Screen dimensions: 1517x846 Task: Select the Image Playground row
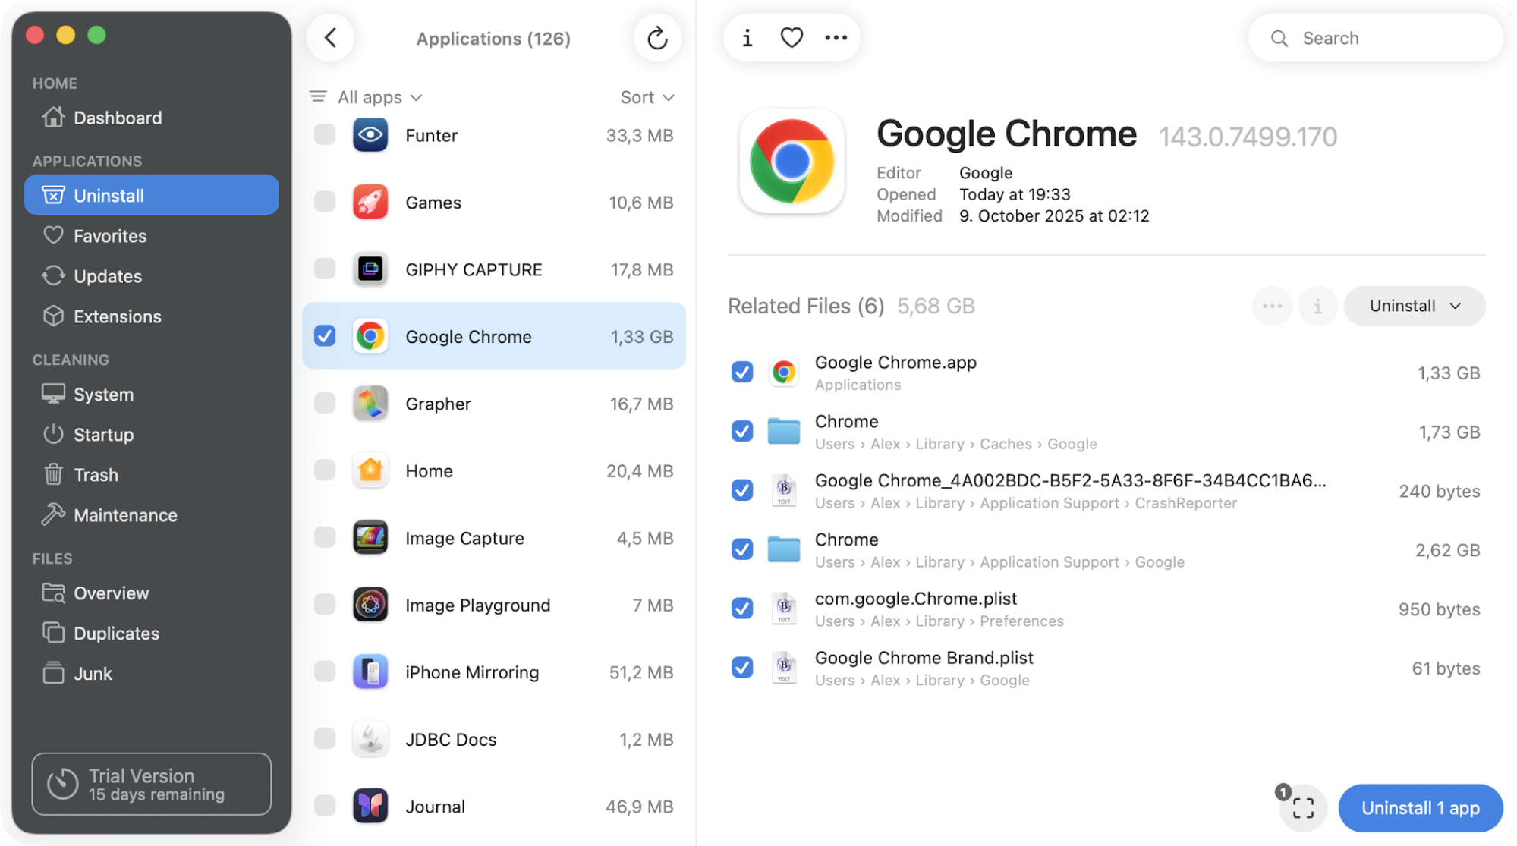coord(494,605)
